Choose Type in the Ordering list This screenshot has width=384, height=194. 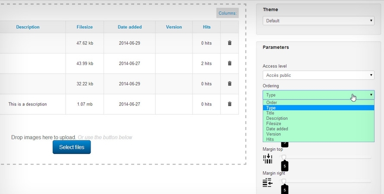[318, 108]
